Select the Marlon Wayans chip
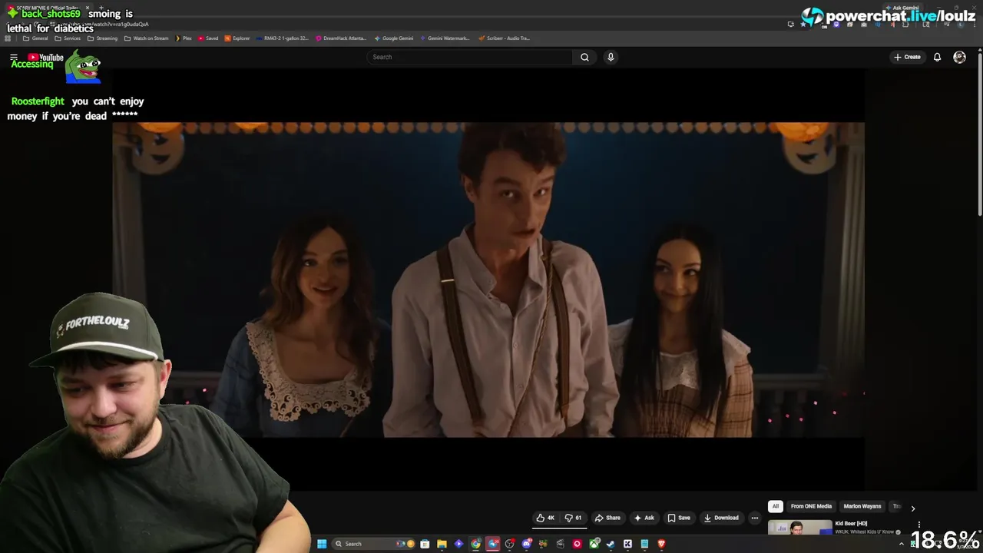This screenshot has height=553, width=983. tap(862, 506)
